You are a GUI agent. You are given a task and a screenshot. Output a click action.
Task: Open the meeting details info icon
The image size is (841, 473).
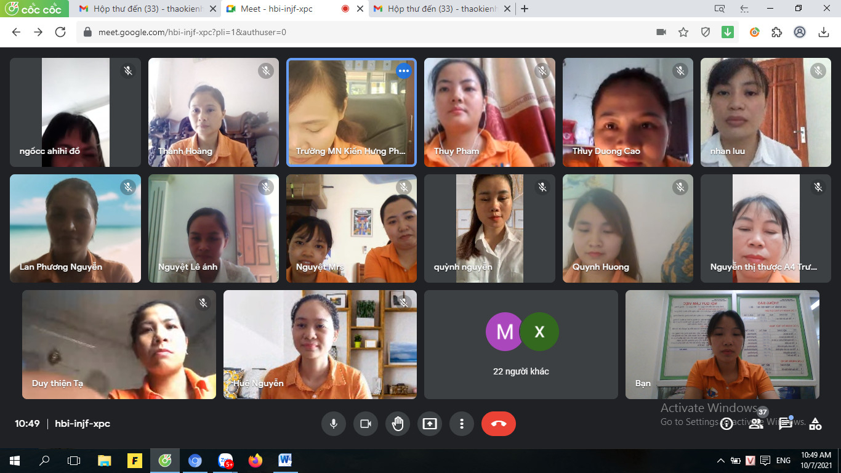pos(726,424)
